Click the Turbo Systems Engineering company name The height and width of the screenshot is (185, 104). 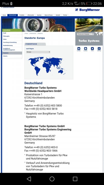pos(48,131)
